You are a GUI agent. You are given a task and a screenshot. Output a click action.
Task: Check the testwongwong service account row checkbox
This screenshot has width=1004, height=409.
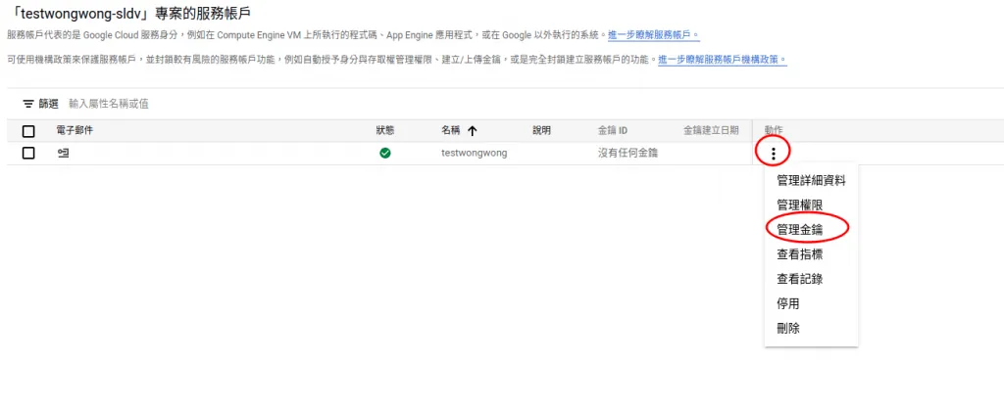[x=28, y=153]
